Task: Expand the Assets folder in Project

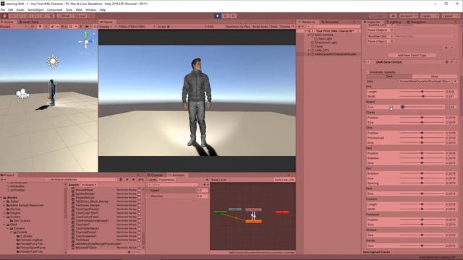Action: click(1, 197)
